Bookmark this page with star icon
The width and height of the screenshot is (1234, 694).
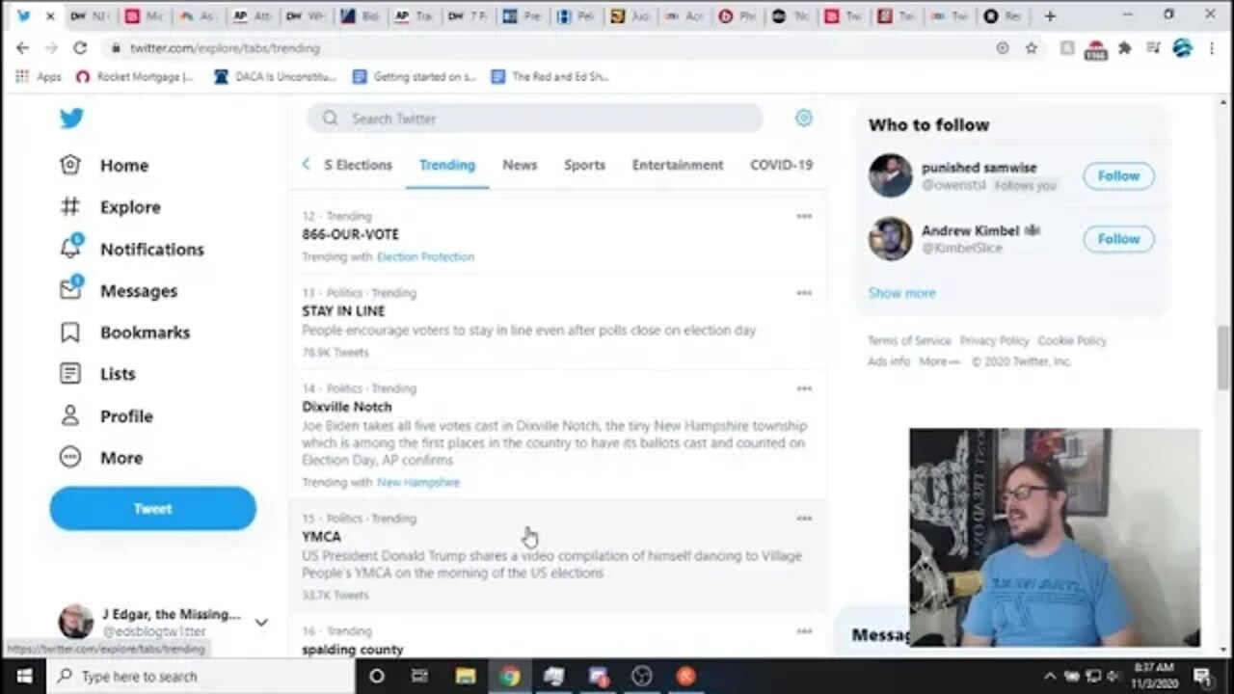(1031, 47)
